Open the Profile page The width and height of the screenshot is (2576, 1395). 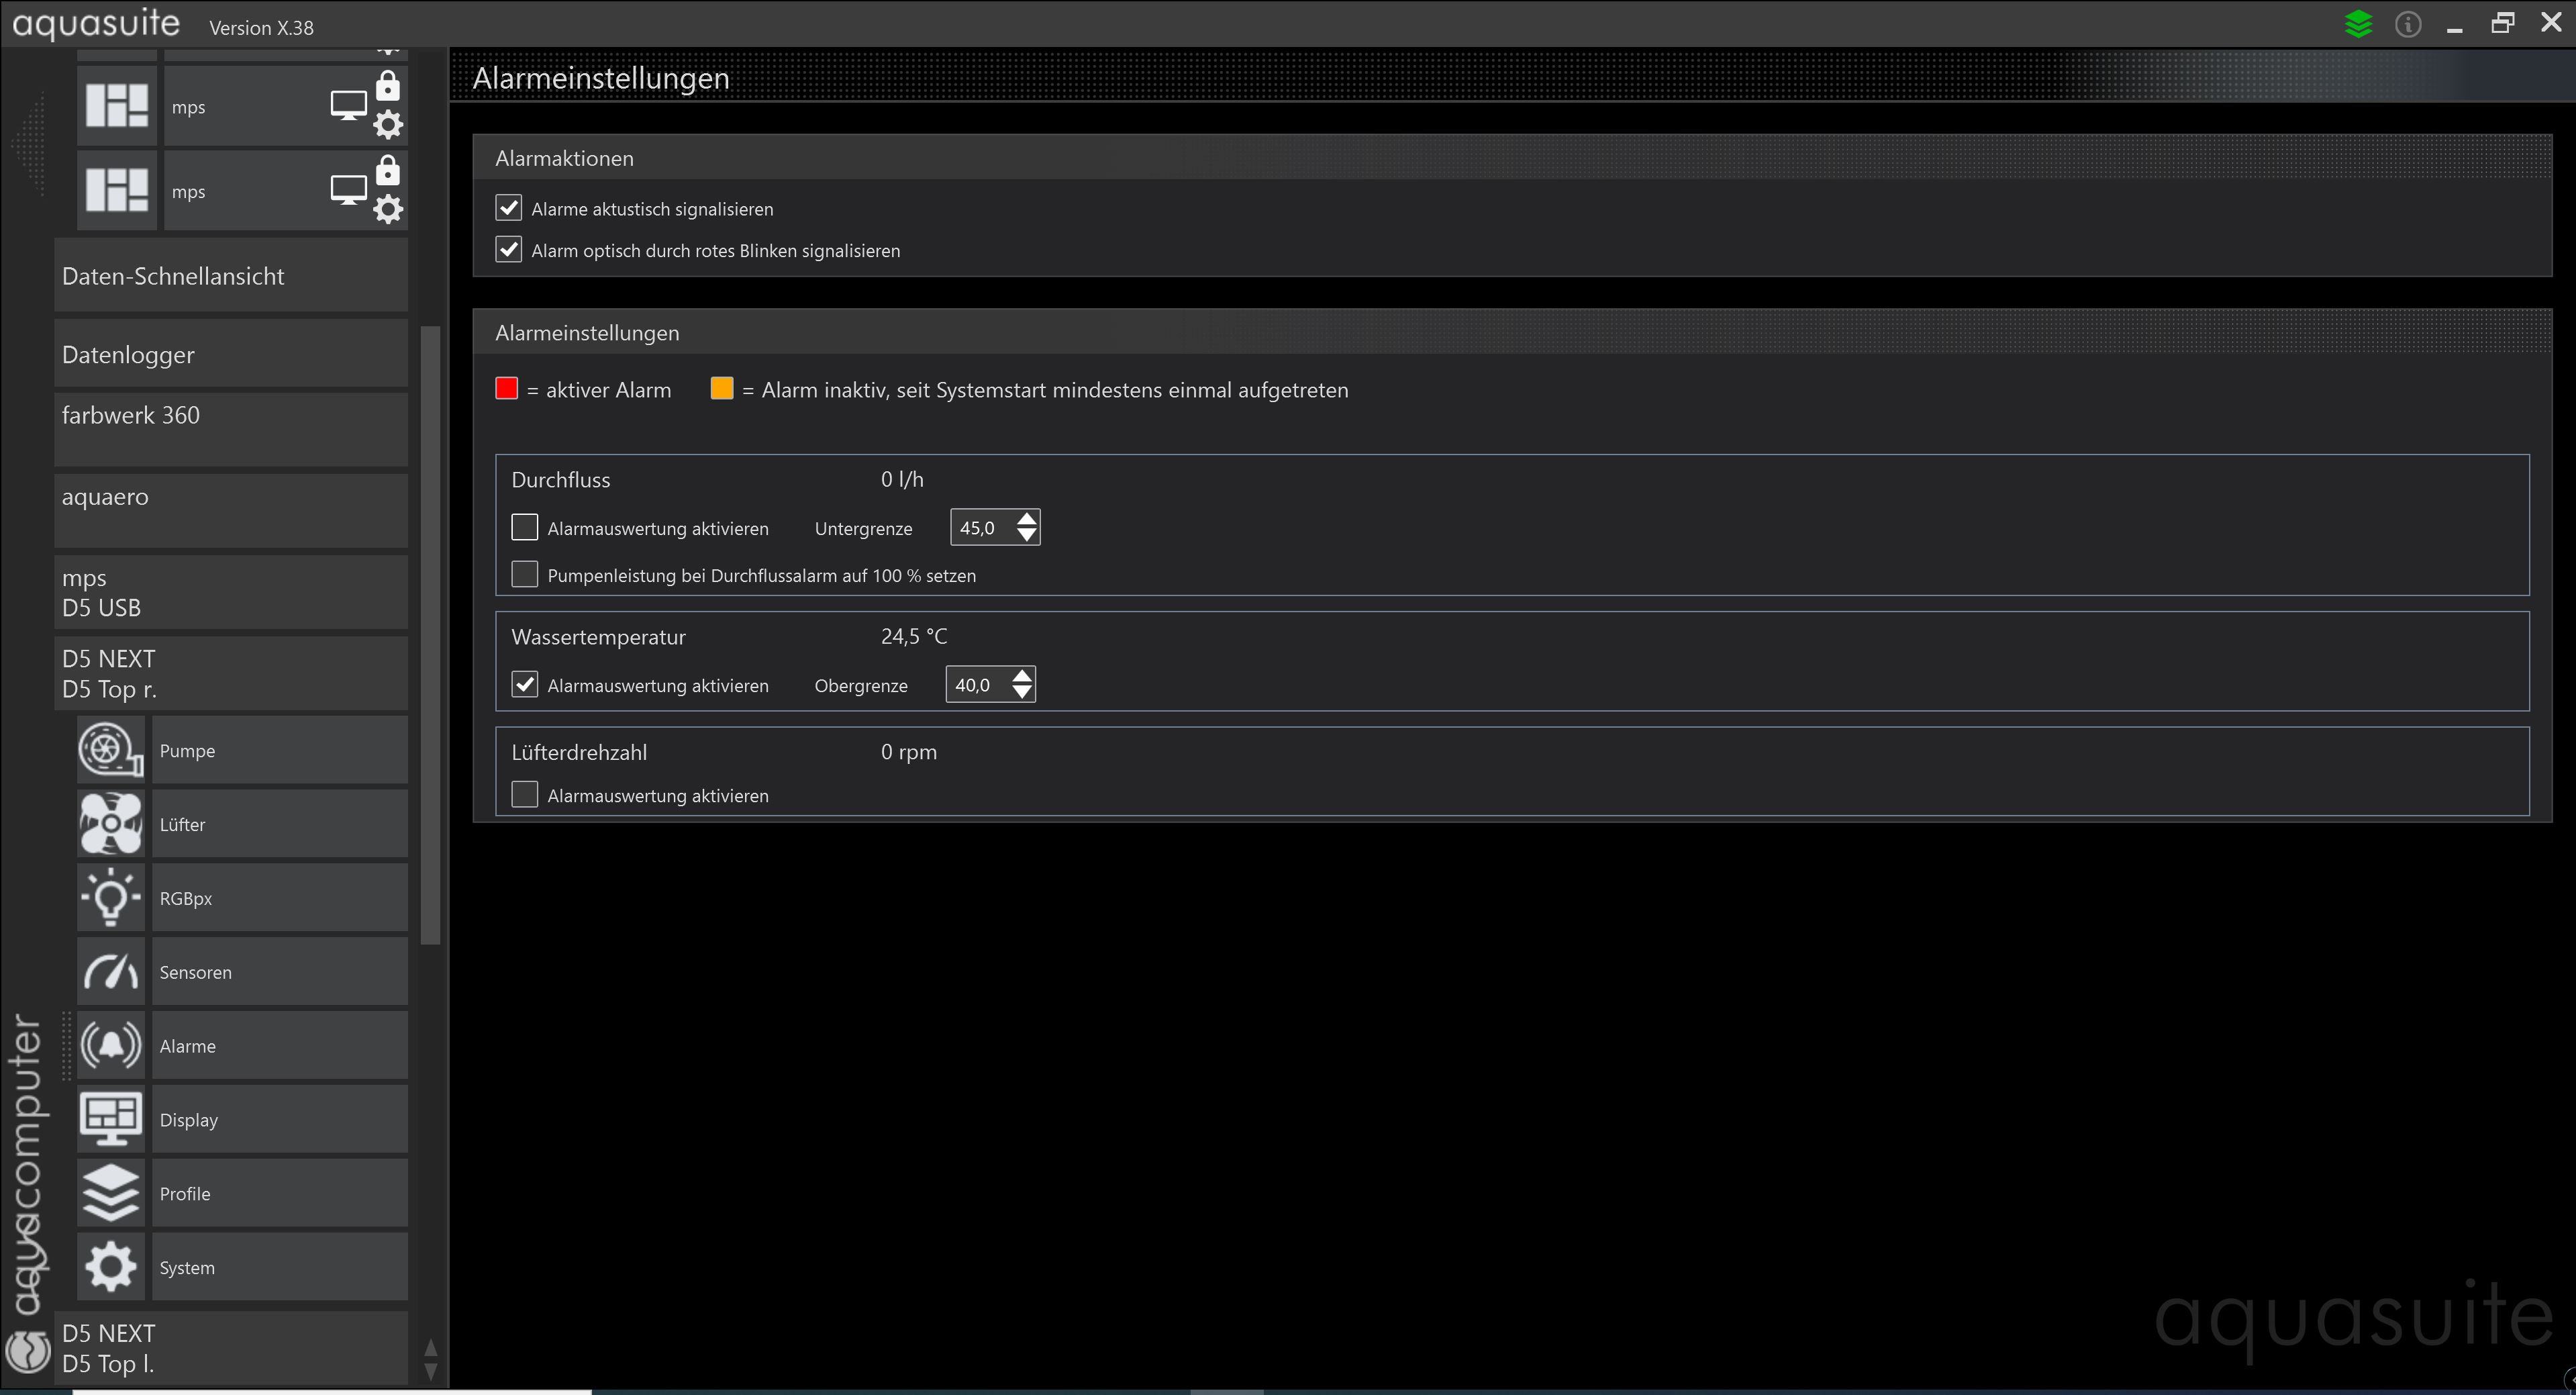[x=280, y=1194]
